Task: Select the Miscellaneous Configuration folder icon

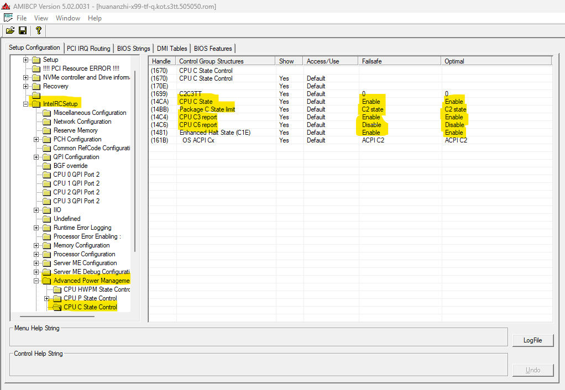Action: pos(48,113)
